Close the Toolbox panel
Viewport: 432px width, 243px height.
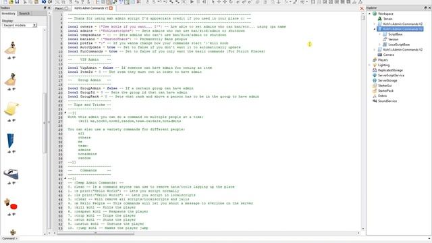click(49, 8)
